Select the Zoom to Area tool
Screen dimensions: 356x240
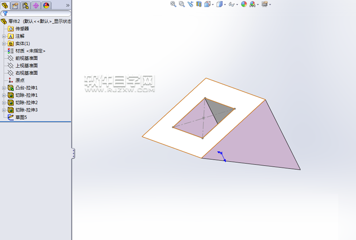[x=182, y=4]
